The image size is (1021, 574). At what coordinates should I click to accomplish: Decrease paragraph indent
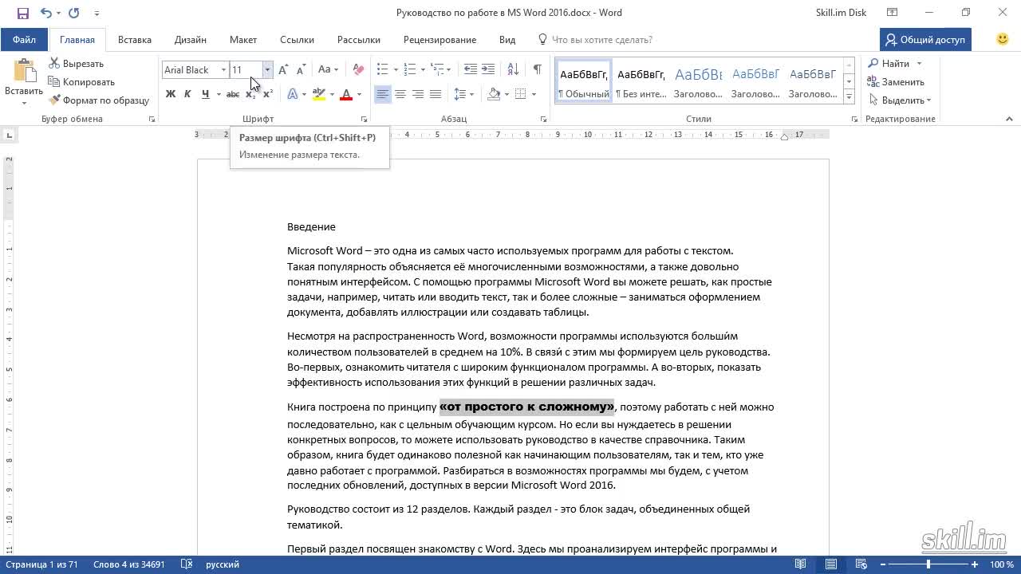pos(471,70)
